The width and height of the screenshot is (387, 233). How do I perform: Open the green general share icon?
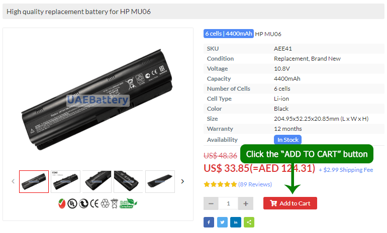point(249,222)
